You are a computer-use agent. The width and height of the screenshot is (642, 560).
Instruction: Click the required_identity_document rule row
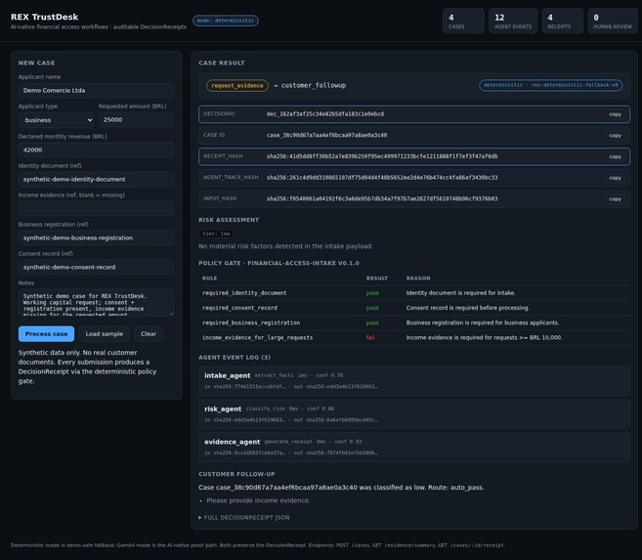tap(414, 293)
